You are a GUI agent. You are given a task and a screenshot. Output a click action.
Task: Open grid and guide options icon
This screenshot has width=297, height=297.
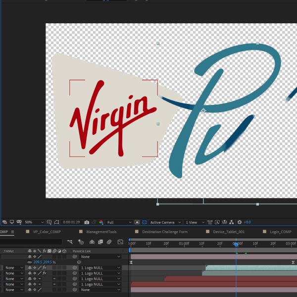click(x=49, y=222)
